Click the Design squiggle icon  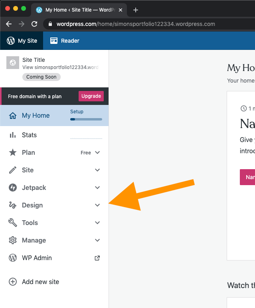13,205
